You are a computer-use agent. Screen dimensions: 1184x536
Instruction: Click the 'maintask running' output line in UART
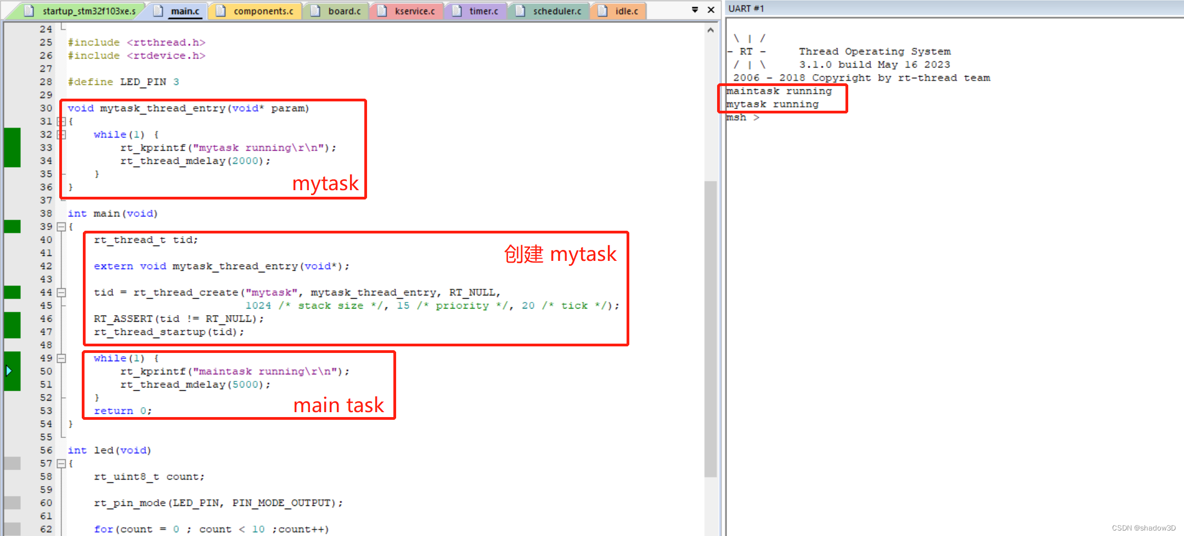click(779, 91)
